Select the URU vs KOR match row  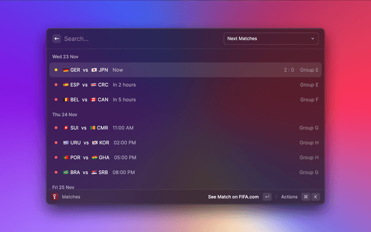click(185, 143)
